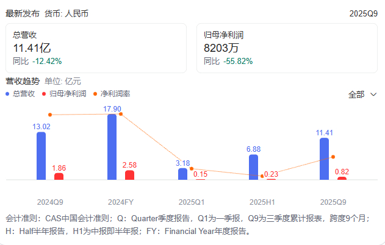Screen dimensions: 385x245
Task: Click the orange margin point at 2025Q1
Action: pos(192,169)
